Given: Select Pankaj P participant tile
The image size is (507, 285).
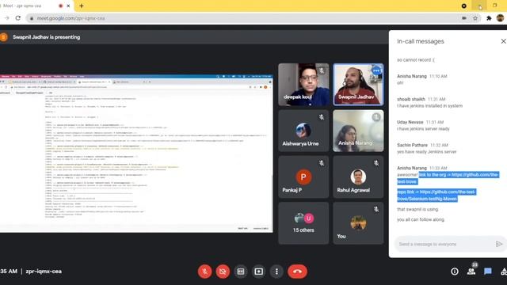Looking at the screenshot, I should pos(303,177).
